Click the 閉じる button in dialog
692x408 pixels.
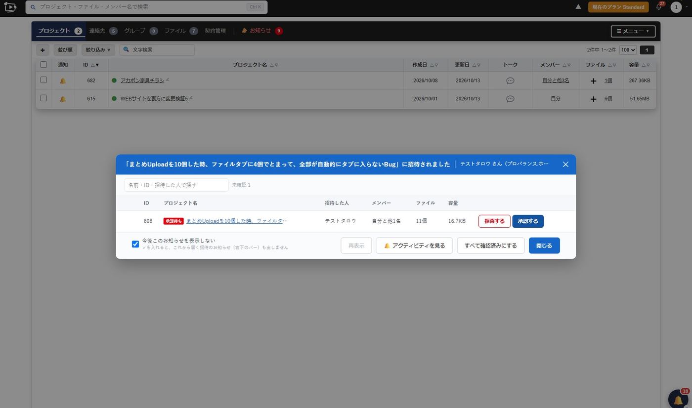pyautogui.click(x=544, y=245)
